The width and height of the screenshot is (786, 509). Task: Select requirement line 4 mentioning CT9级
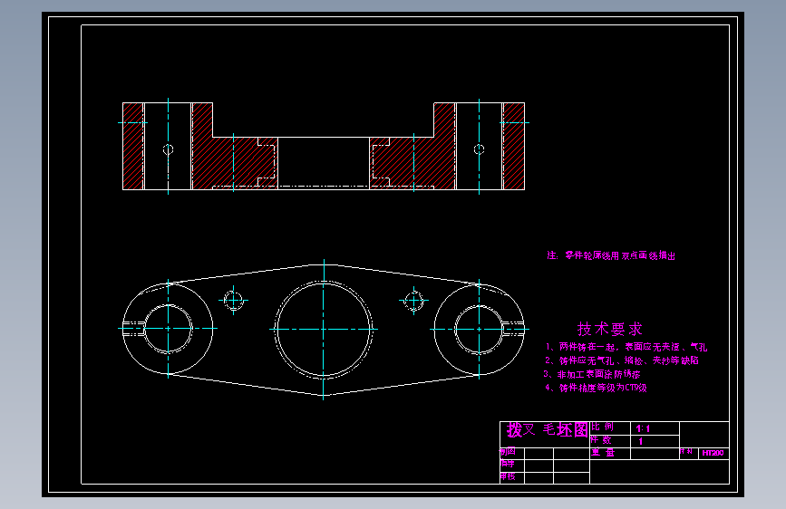(x=596, y=388)
